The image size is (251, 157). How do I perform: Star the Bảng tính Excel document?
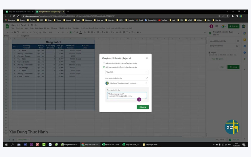29,25
